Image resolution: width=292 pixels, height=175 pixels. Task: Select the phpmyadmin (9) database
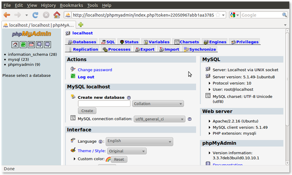coord(24,64)
